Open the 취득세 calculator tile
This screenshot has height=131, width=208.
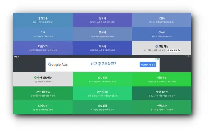click(102, 48)
